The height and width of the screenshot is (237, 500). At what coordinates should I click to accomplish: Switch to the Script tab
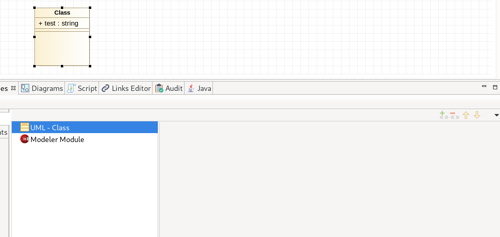(x=82, y=88)
